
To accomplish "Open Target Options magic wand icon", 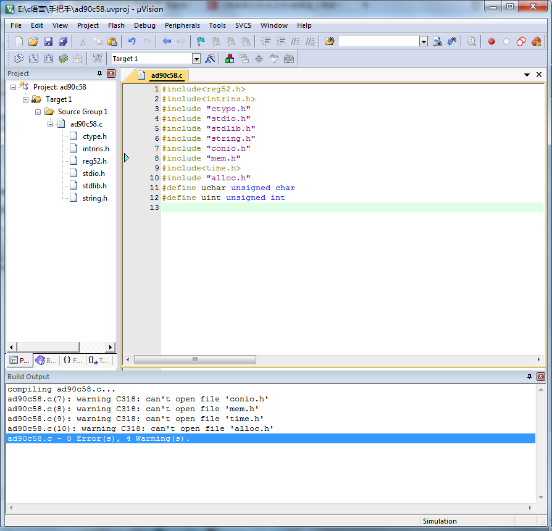I will coord(210,59).
